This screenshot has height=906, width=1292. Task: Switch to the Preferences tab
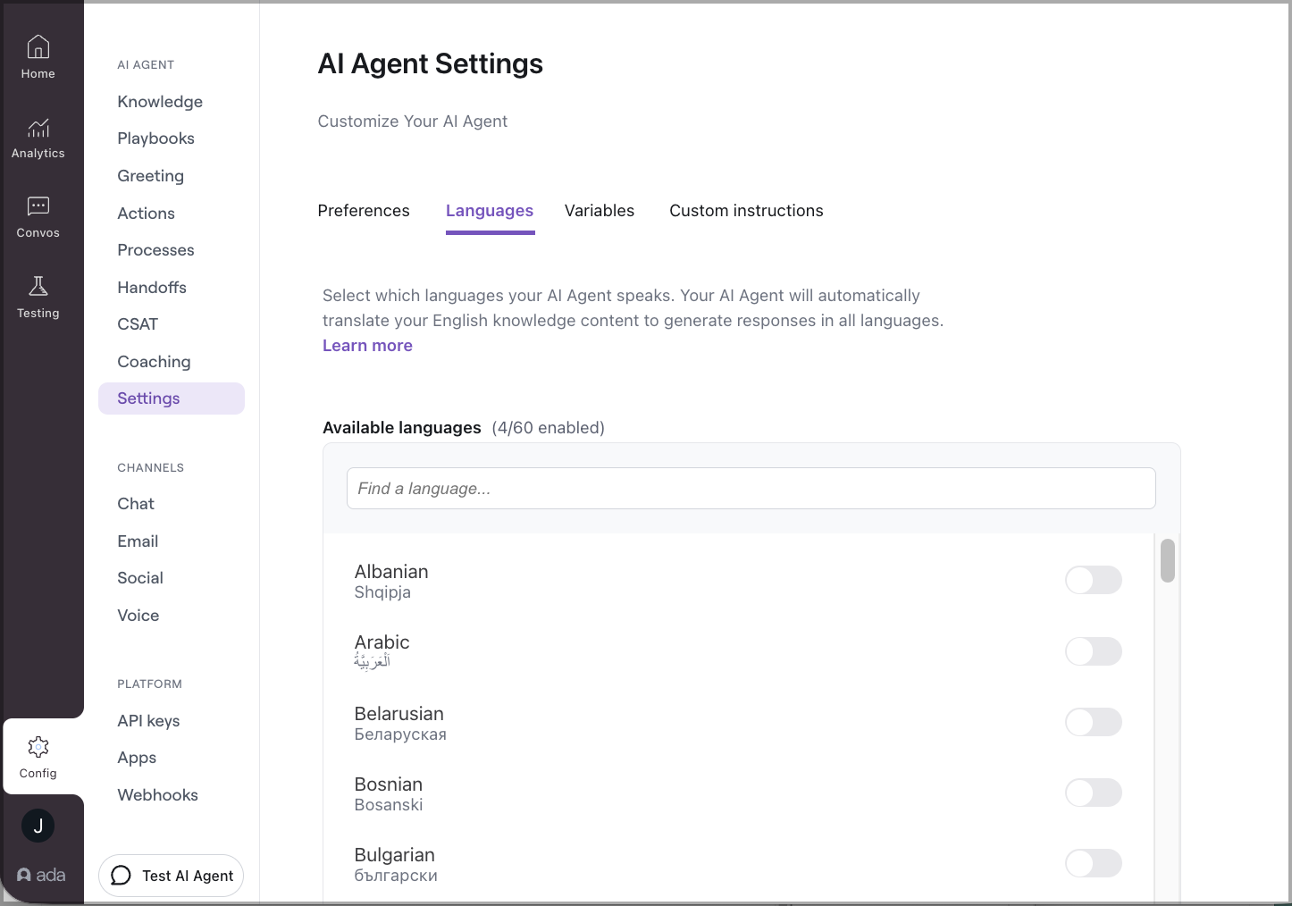coord(364,211)
